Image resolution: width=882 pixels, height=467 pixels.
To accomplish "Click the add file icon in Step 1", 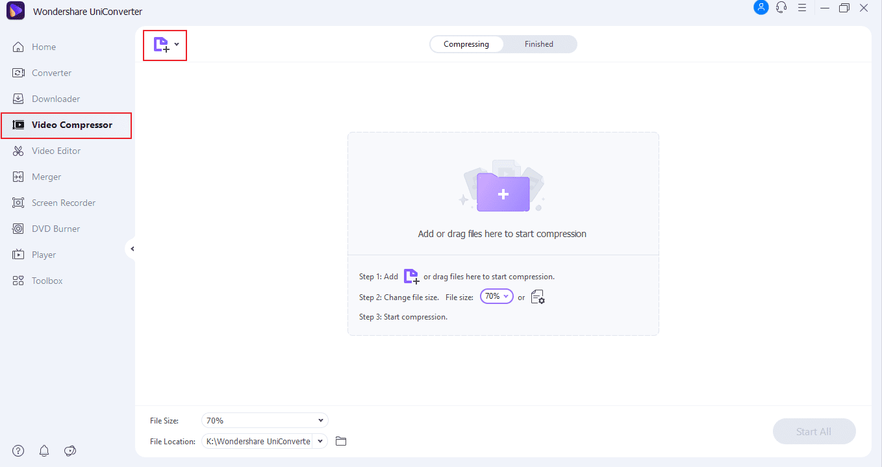I will pos(411,277).
